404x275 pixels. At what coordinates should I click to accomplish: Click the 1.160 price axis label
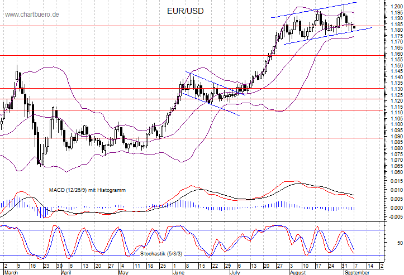coord(397,54)
